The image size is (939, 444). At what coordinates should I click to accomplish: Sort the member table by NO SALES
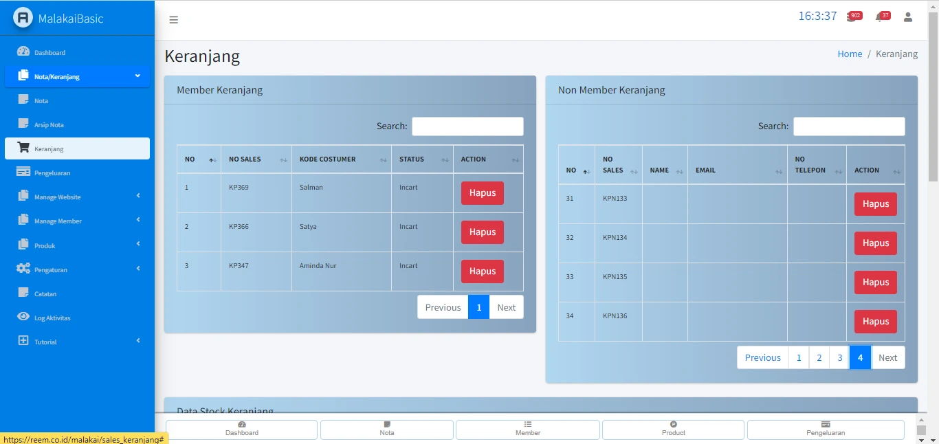pyautogui.click(x=256, y=159)
